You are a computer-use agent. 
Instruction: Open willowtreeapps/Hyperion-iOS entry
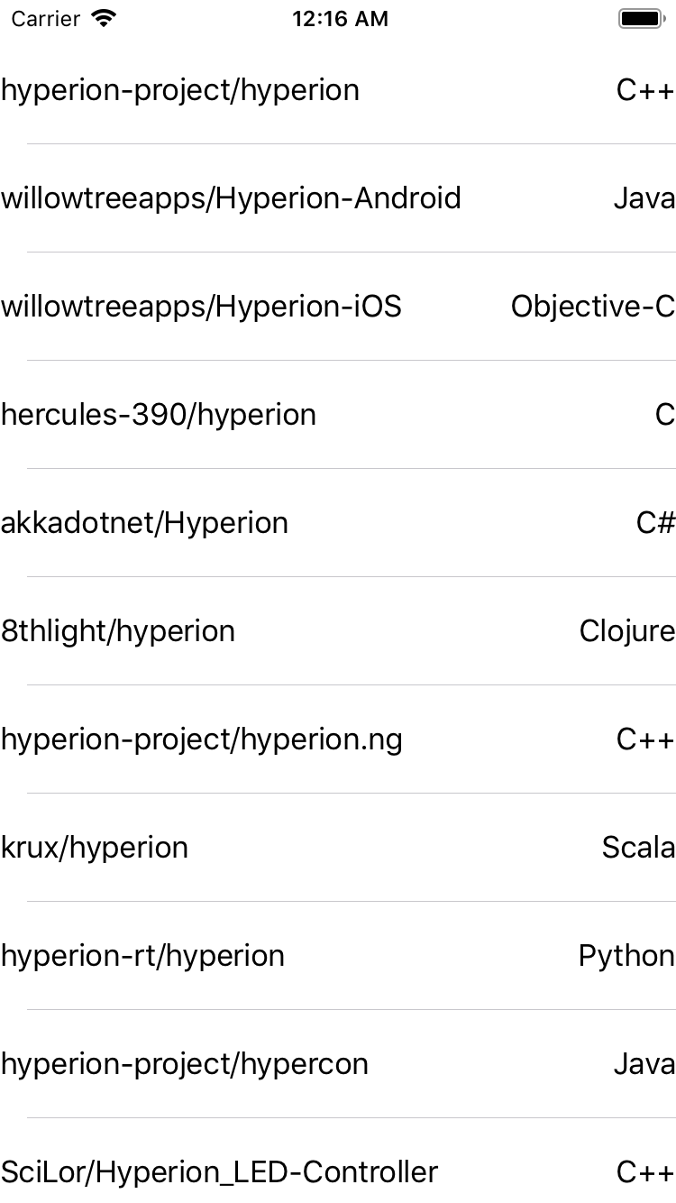coord(202,306)
